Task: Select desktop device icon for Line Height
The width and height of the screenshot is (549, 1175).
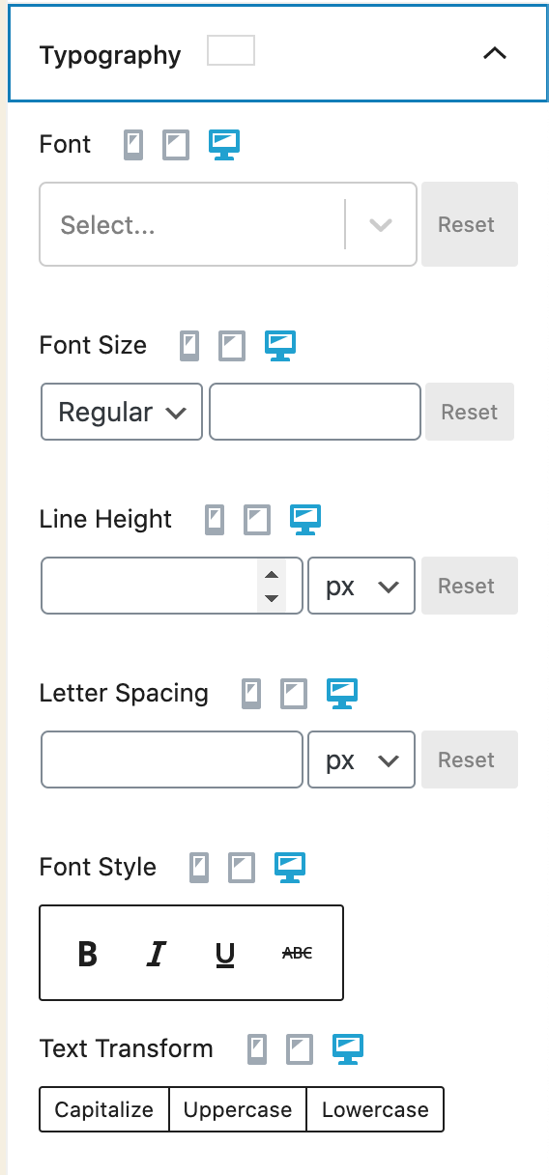Action: [x=305, y=520]
